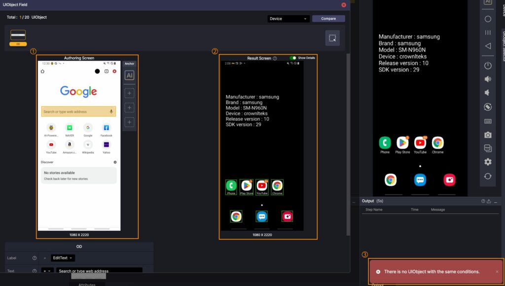
Task: Click the Message column header
Action: pos(438,210)
